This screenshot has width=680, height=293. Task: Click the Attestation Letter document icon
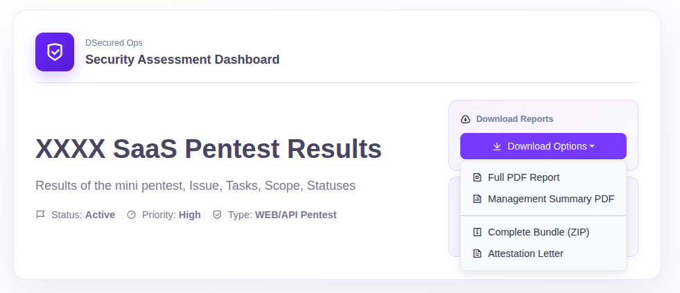pos(477,254)
